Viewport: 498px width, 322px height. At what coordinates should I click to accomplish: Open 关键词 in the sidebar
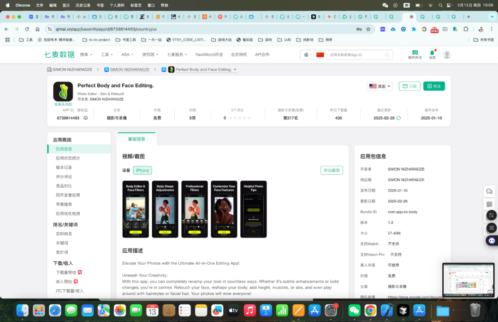pos(62,243)
